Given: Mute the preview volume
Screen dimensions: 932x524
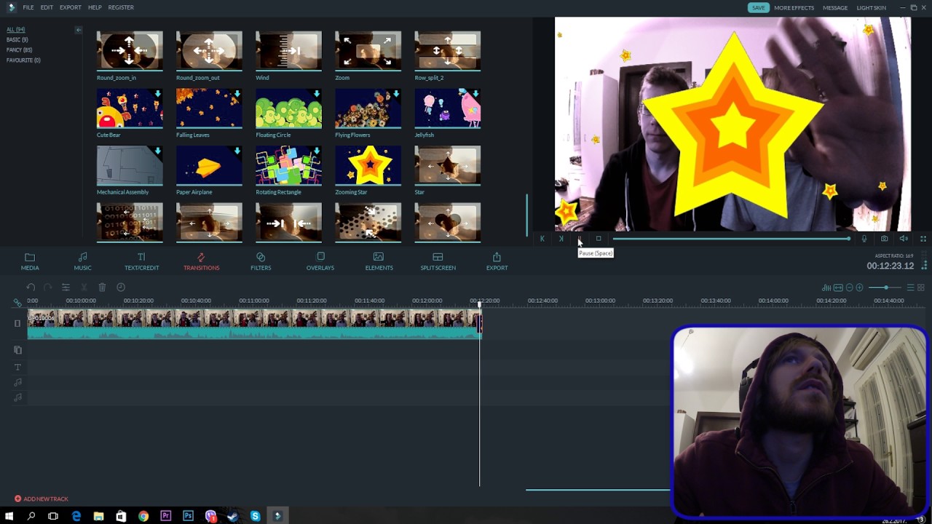Looking at the screenshot, I should pos(903,239).
